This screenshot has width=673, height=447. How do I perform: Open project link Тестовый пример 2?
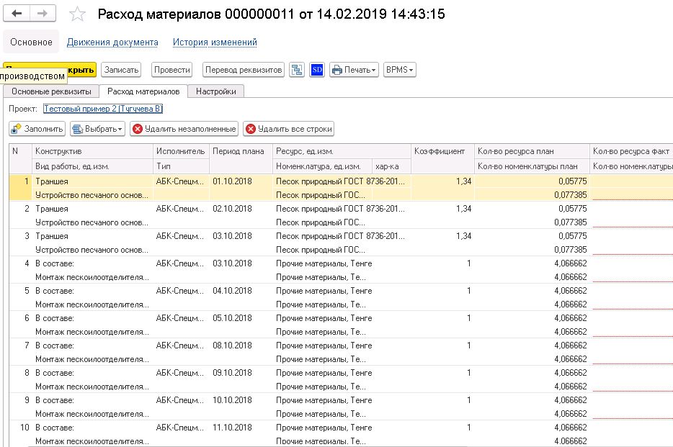[103, 109]
